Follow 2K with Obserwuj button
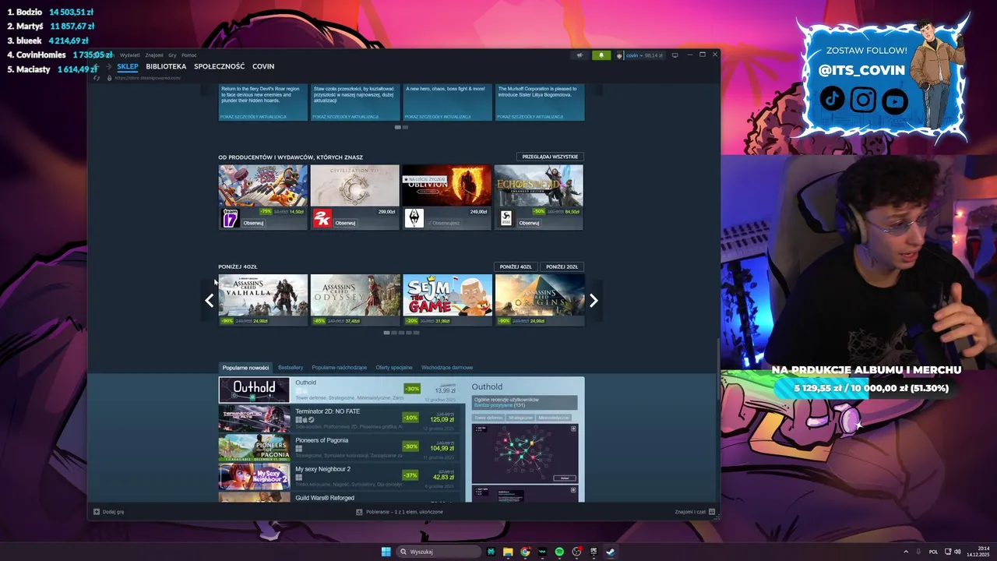997x561 pixels. point(345,223)
